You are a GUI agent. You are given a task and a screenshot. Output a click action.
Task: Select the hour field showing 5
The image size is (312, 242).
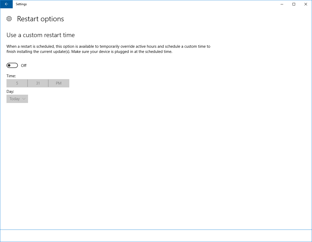tap(17, 83)
